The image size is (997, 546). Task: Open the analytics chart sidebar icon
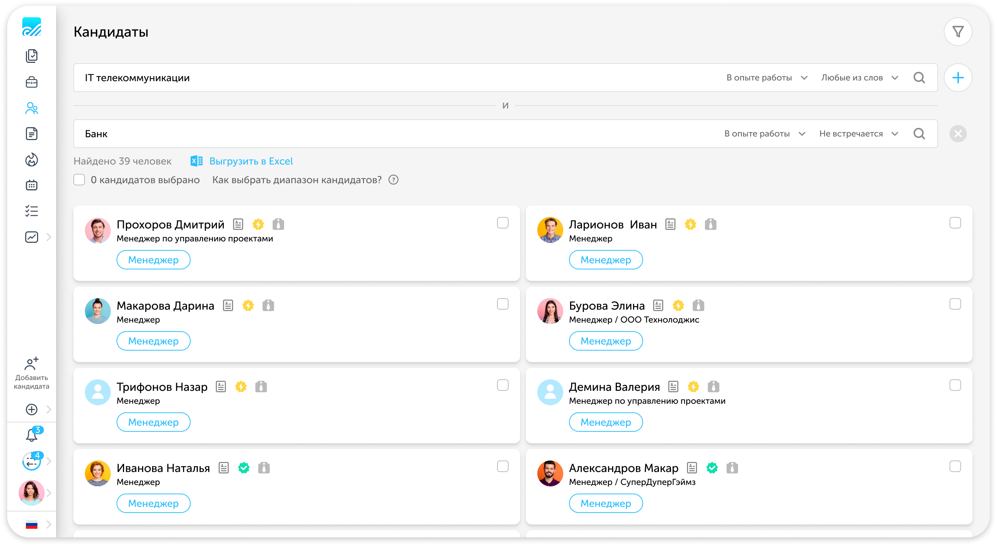point(32,237)
